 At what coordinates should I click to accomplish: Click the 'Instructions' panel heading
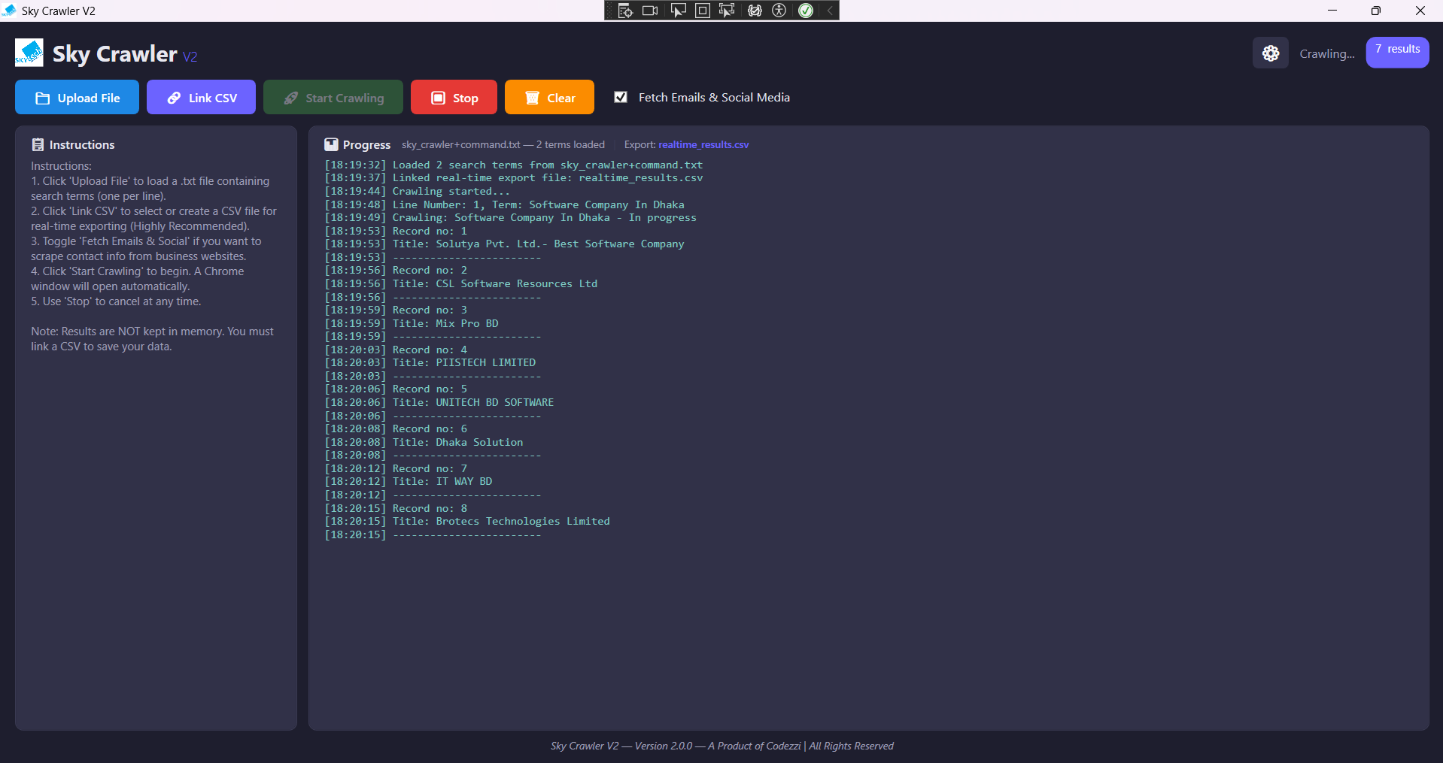(82, 145)
